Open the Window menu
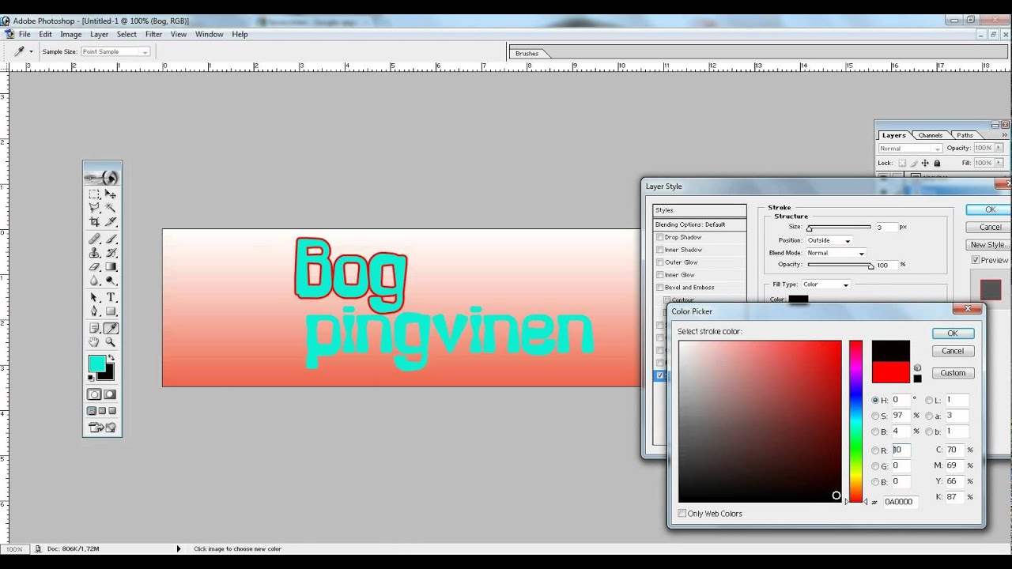This screenshot has height=569, width=1012. click(210, 35)
